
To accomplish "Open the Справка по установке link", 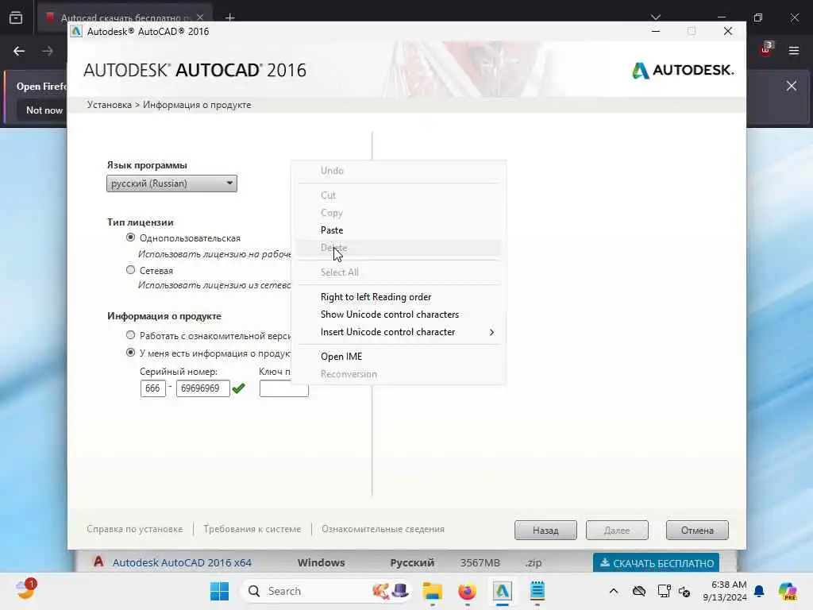I will click(135, 529).
